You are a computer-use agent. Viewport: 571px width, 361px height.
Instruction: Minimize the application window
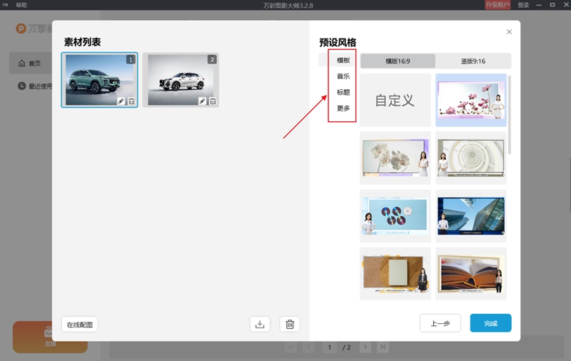pyautogui.click(x=539, y=5)
